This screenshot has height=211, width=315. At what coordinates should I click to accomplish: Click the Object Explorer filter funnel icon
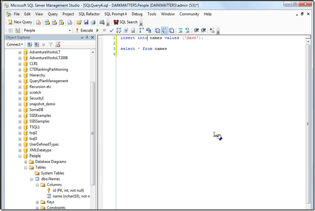tap(51, 45)
